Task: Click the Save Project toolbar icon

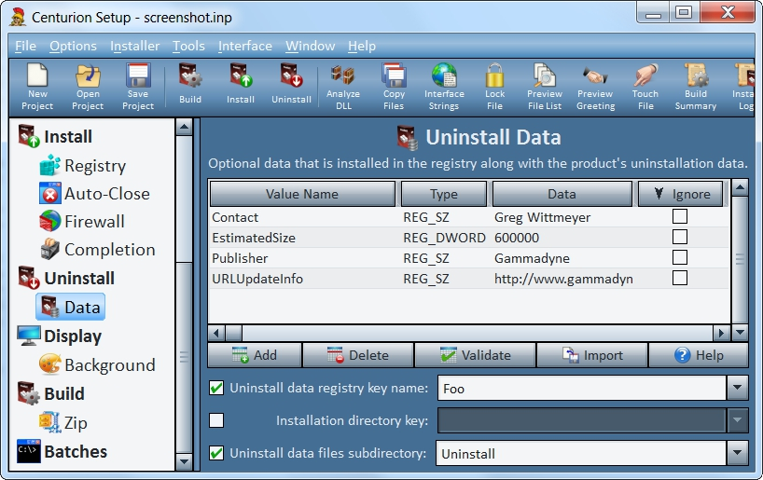Action: [x=138, y=87]
